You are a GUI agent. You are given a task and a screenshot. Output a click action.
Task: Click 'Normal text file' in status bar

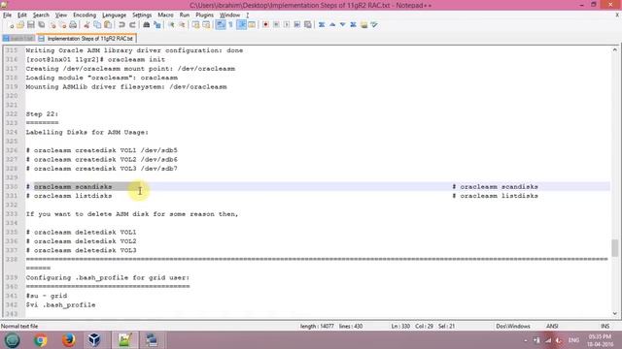tap(19, 327)
